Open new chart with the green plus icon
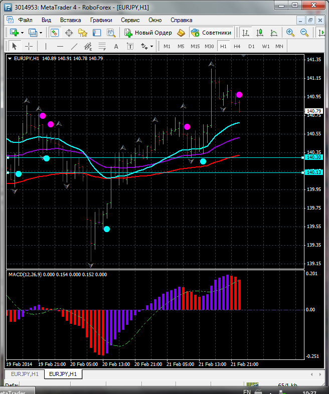Viewport: 329px width, 394px height. (15, 33)
